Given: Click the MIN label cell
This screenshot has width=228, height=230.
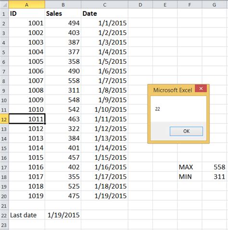Looking at the screenshot, I should coord(190,177).
